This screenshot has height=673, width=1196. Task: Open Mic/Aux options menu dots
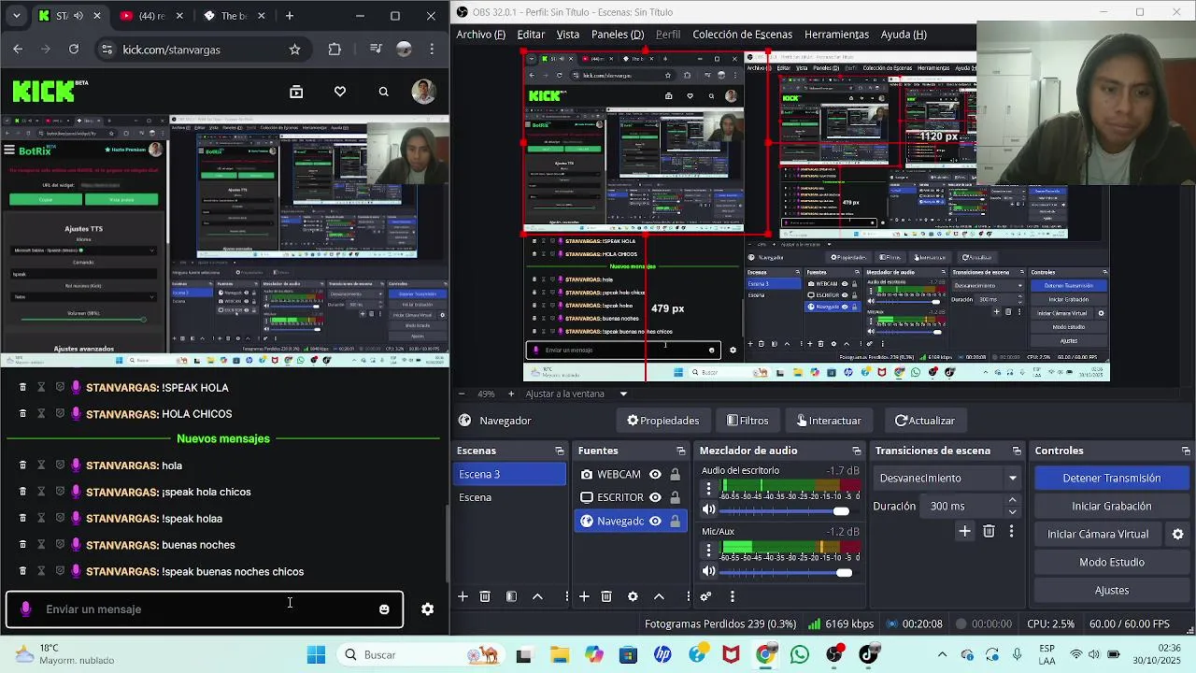pyautogui.click(x=708, y=550)
